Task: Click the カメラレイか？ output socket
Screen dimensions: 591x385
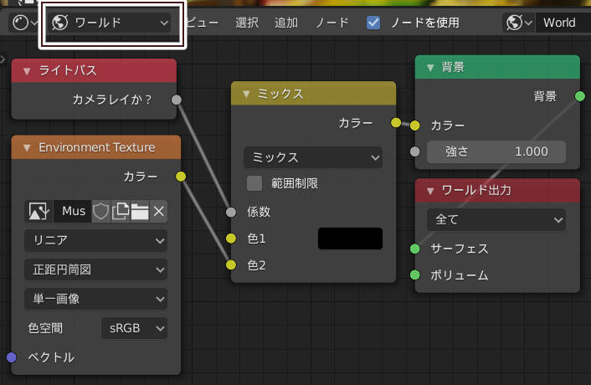Action: [x=177, y=100]
